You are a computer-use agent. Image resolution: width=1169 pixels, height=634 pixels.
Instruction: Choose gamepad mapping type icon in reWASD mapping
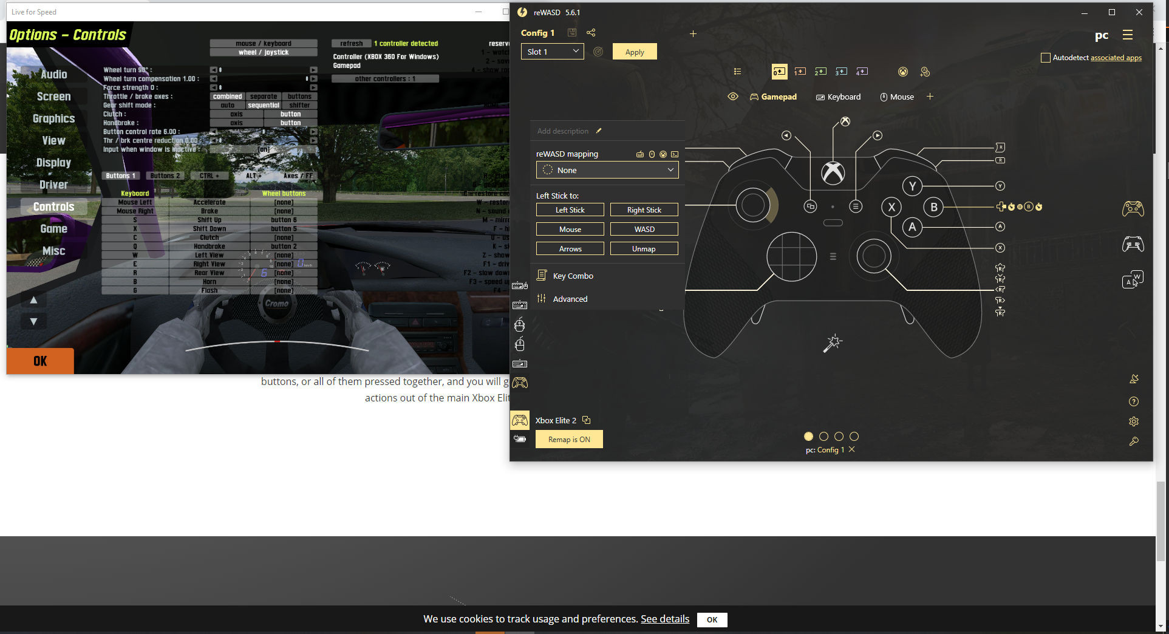pos(663,154)
